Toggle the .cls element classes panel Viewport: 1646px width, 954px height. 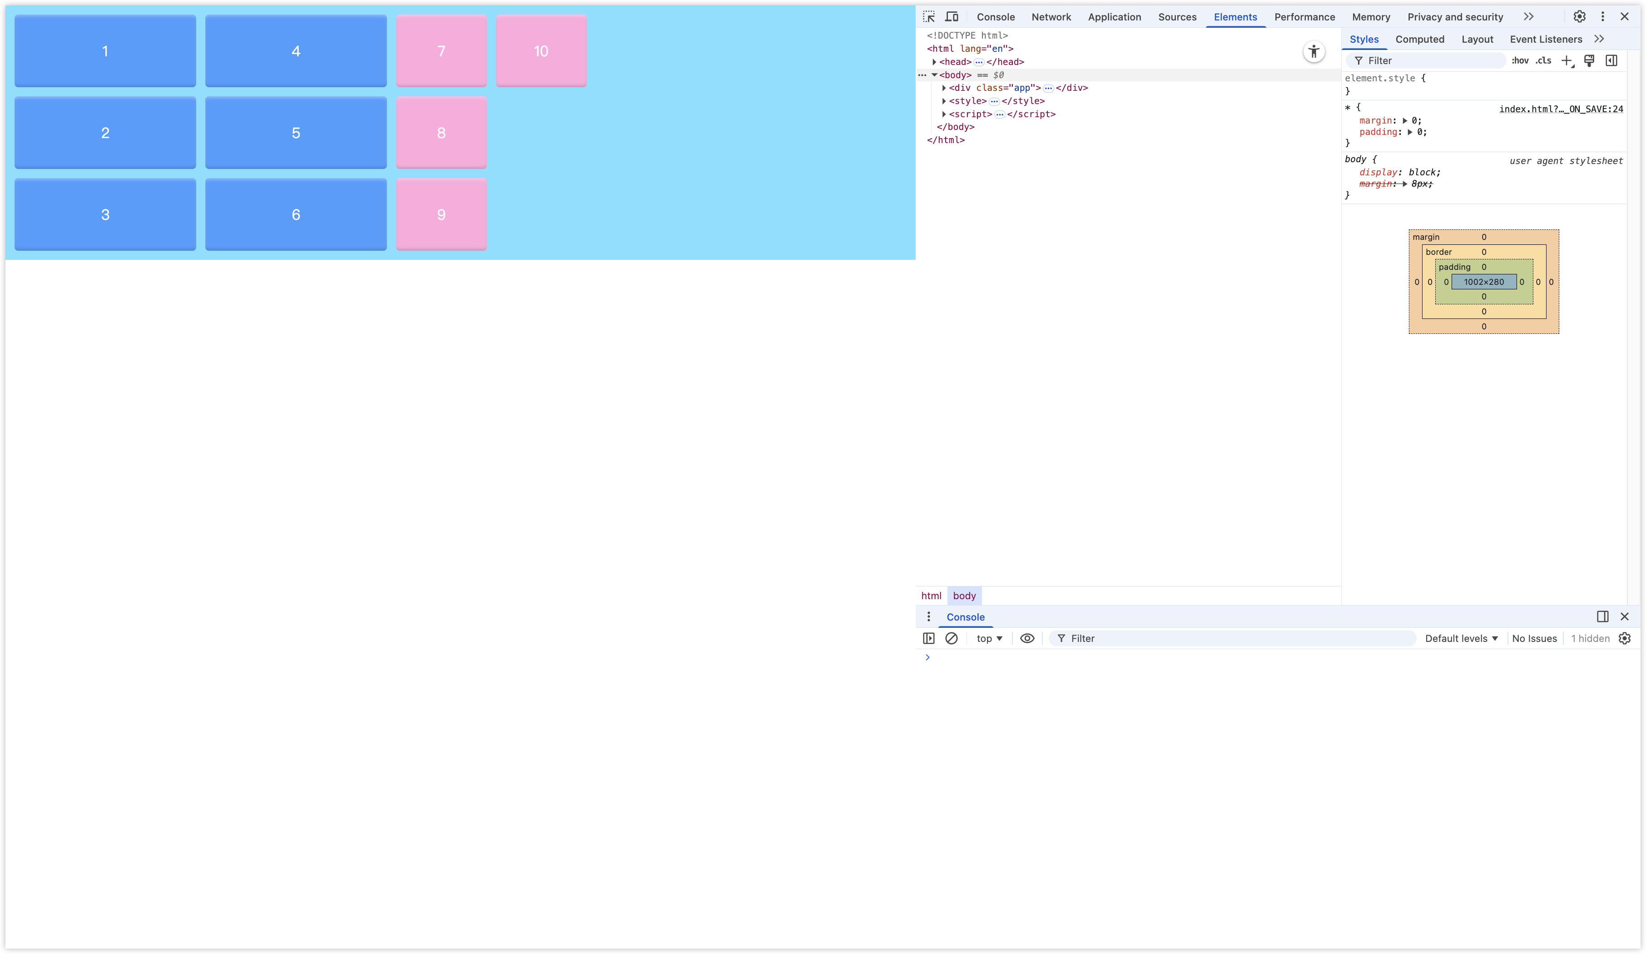tap(1543, 61)
